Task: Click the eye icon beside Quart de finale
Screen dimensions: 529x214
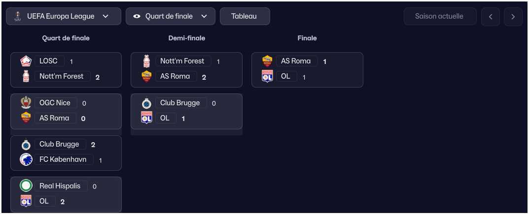Action: (x=137, y=16)
